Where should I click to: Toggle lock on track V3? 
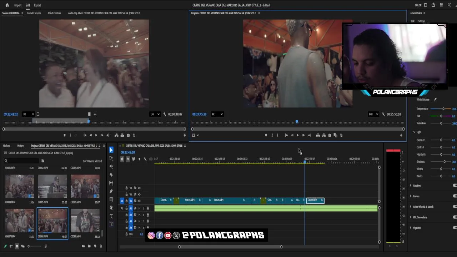click(126, 188)
